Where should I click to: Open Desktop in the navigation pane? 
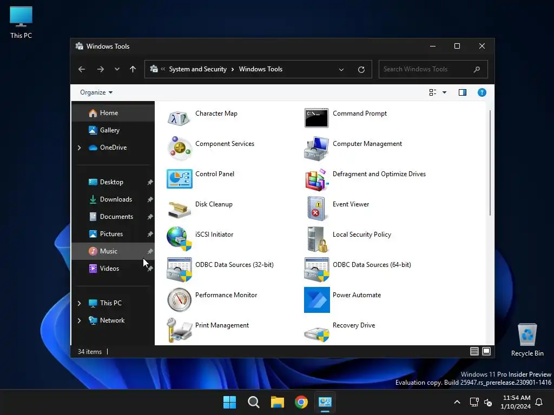coord(113,182)
